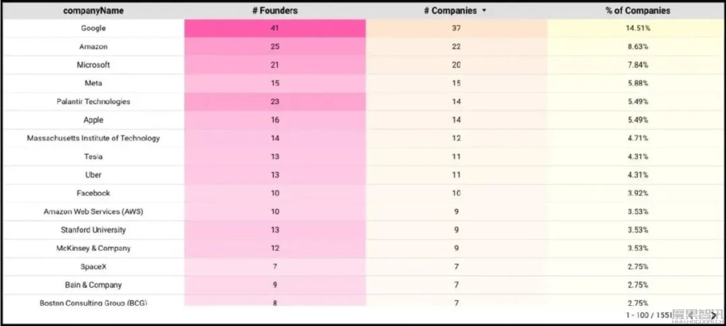Toggle sort arrow beside # Companies
726x326 pixels.
coord(485,10)
